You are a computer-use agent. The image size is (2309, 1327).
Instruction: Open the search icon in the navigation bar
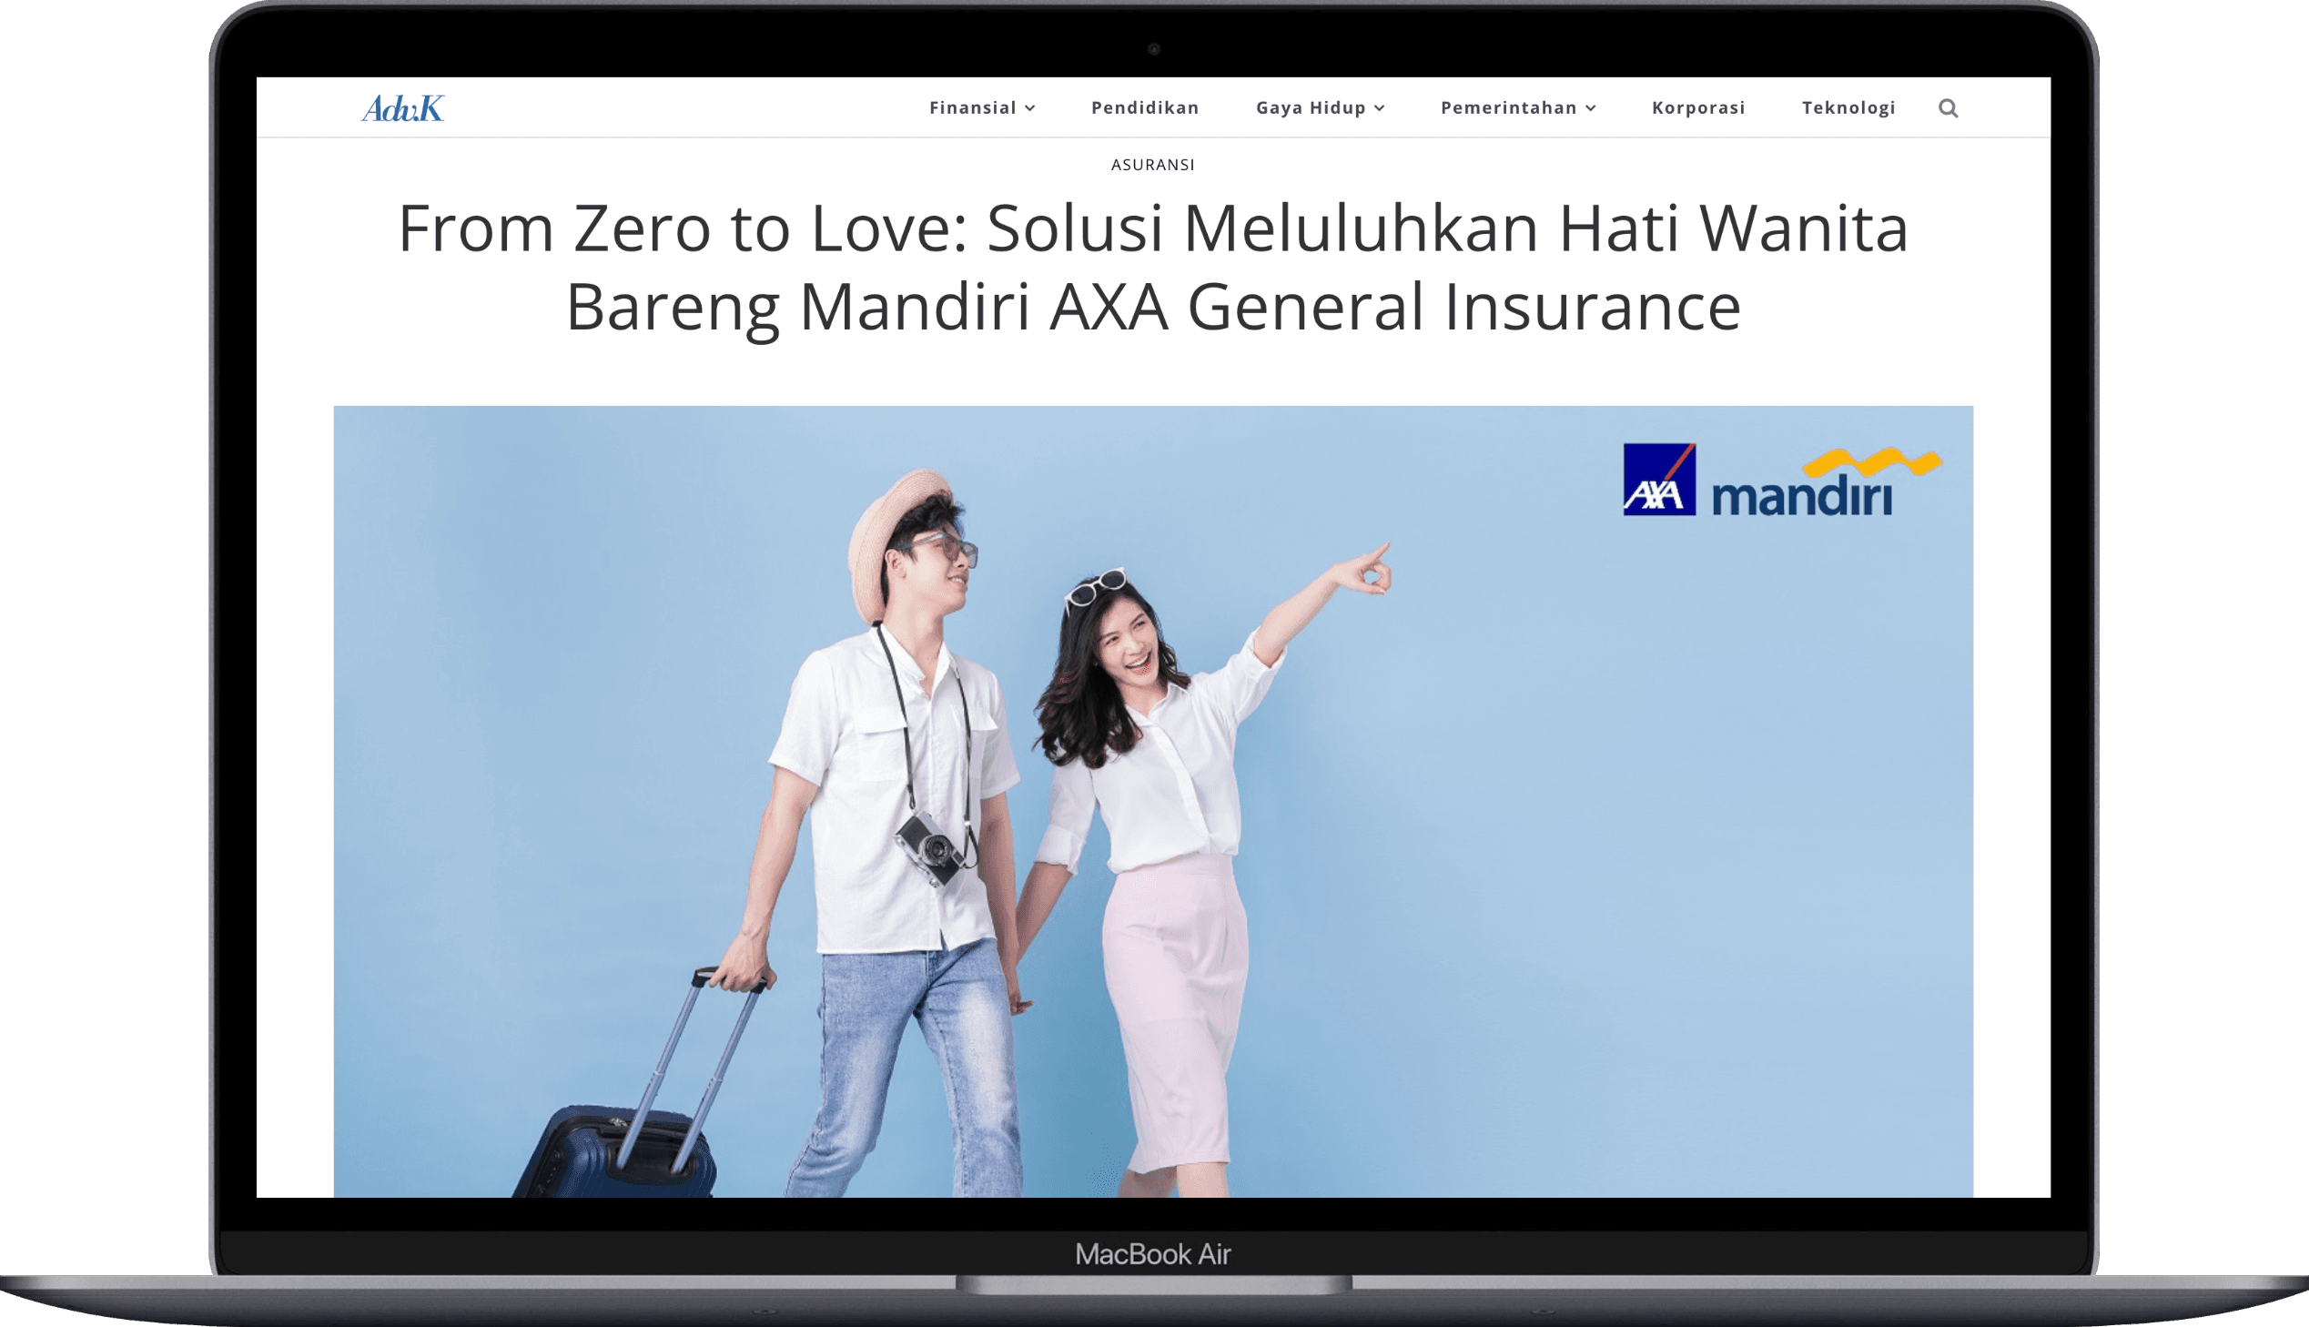[x=1950, y=107]
